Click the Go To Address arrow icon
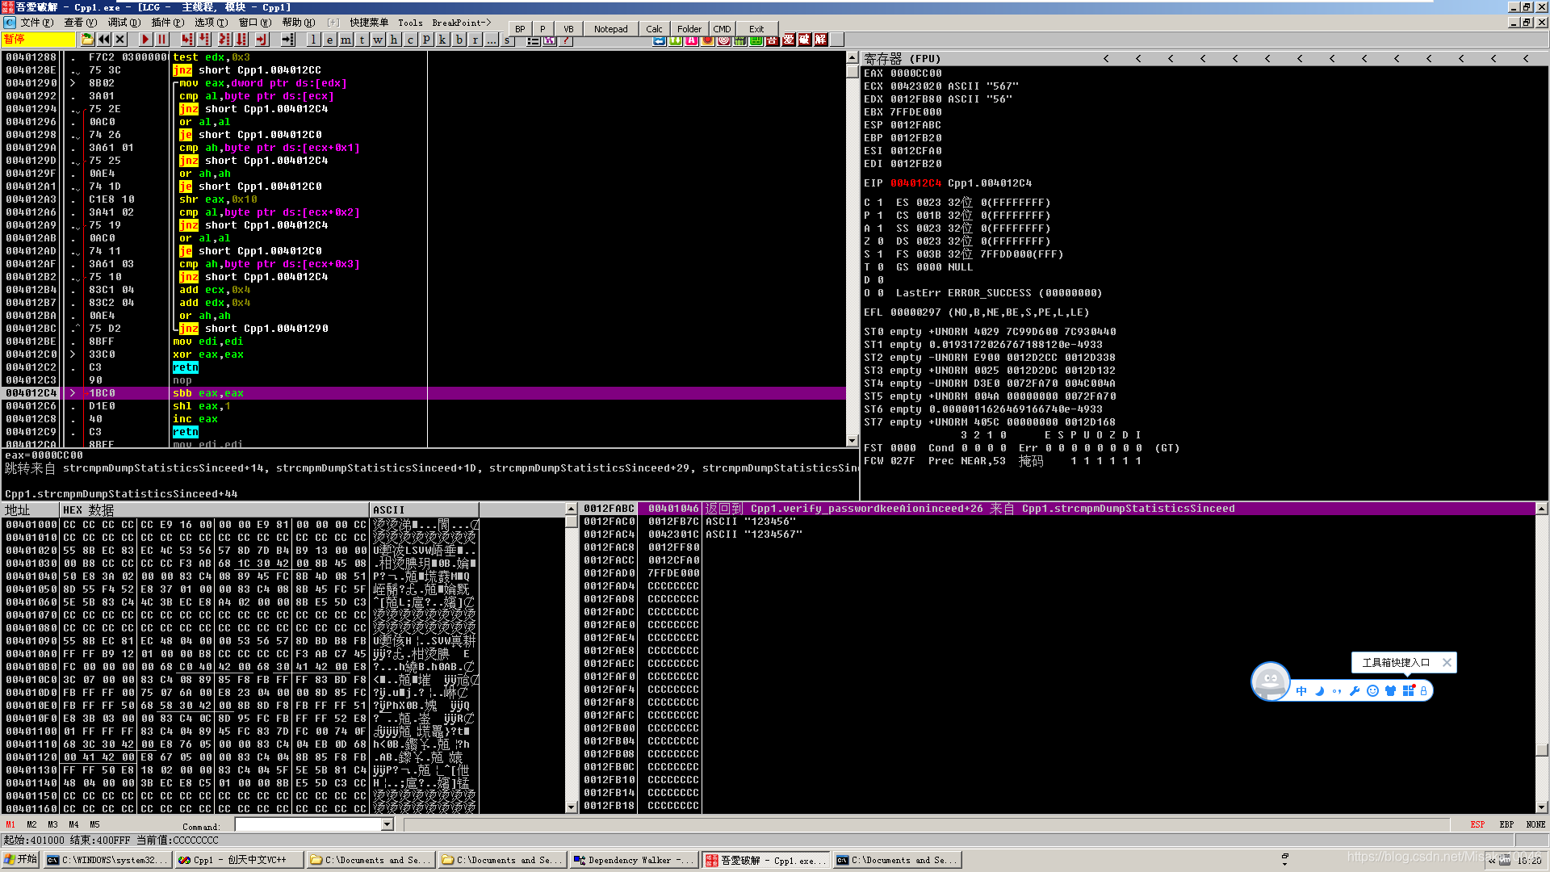This screenshot has width=1550, height=872. (x=287, y=39)
